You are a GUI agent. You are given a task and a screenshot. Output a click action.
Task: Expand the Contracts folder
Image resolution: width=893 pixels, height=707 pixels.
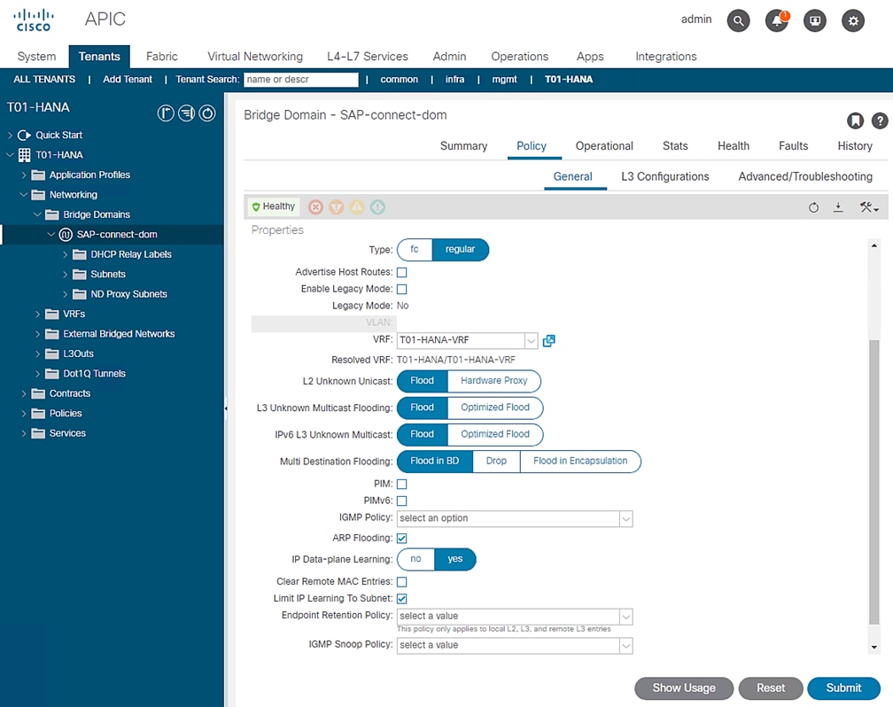24,394
